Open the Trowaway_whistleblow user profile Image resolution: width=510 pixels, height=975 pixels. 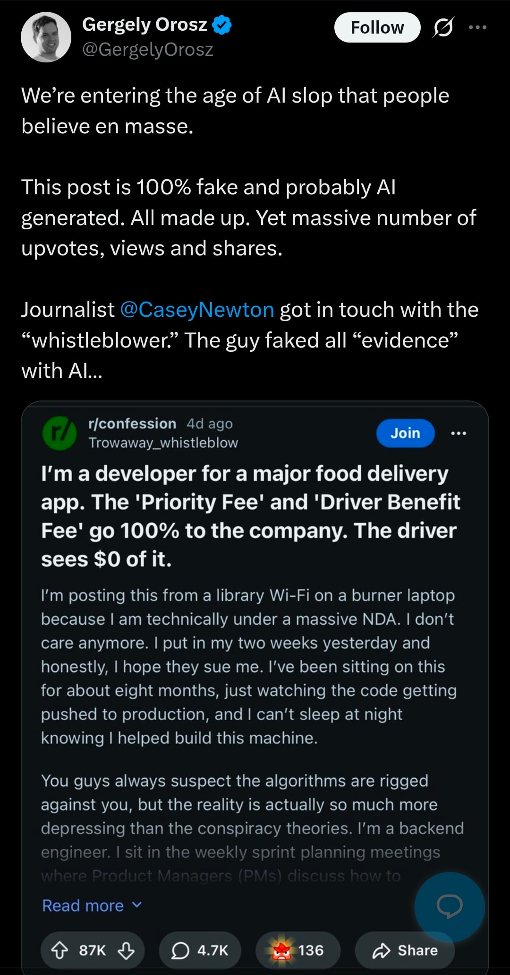coord(163,443)
